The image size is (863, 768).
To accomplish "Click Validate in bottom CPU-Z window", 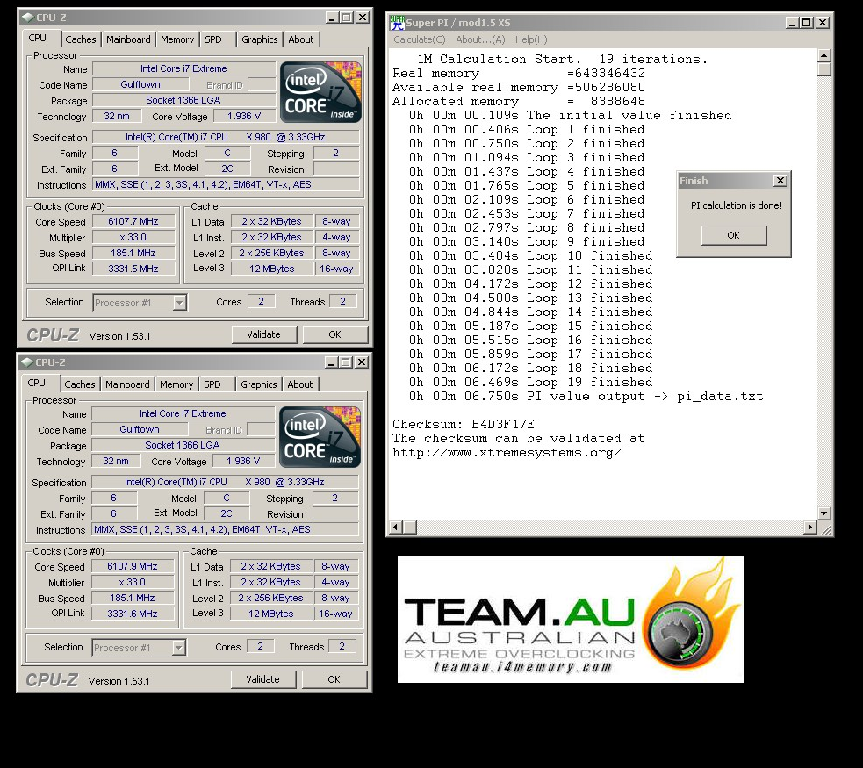I will (262, 679).
